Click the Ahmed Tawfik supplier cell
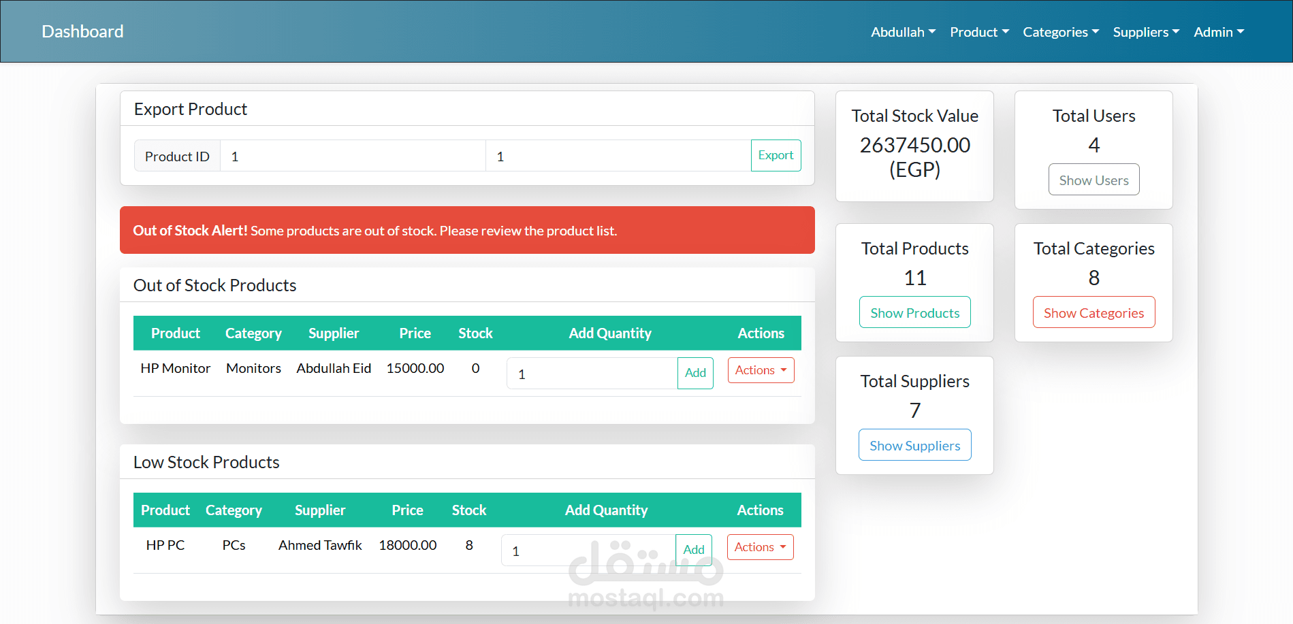The image size is (1293, 624). [320, 545]
